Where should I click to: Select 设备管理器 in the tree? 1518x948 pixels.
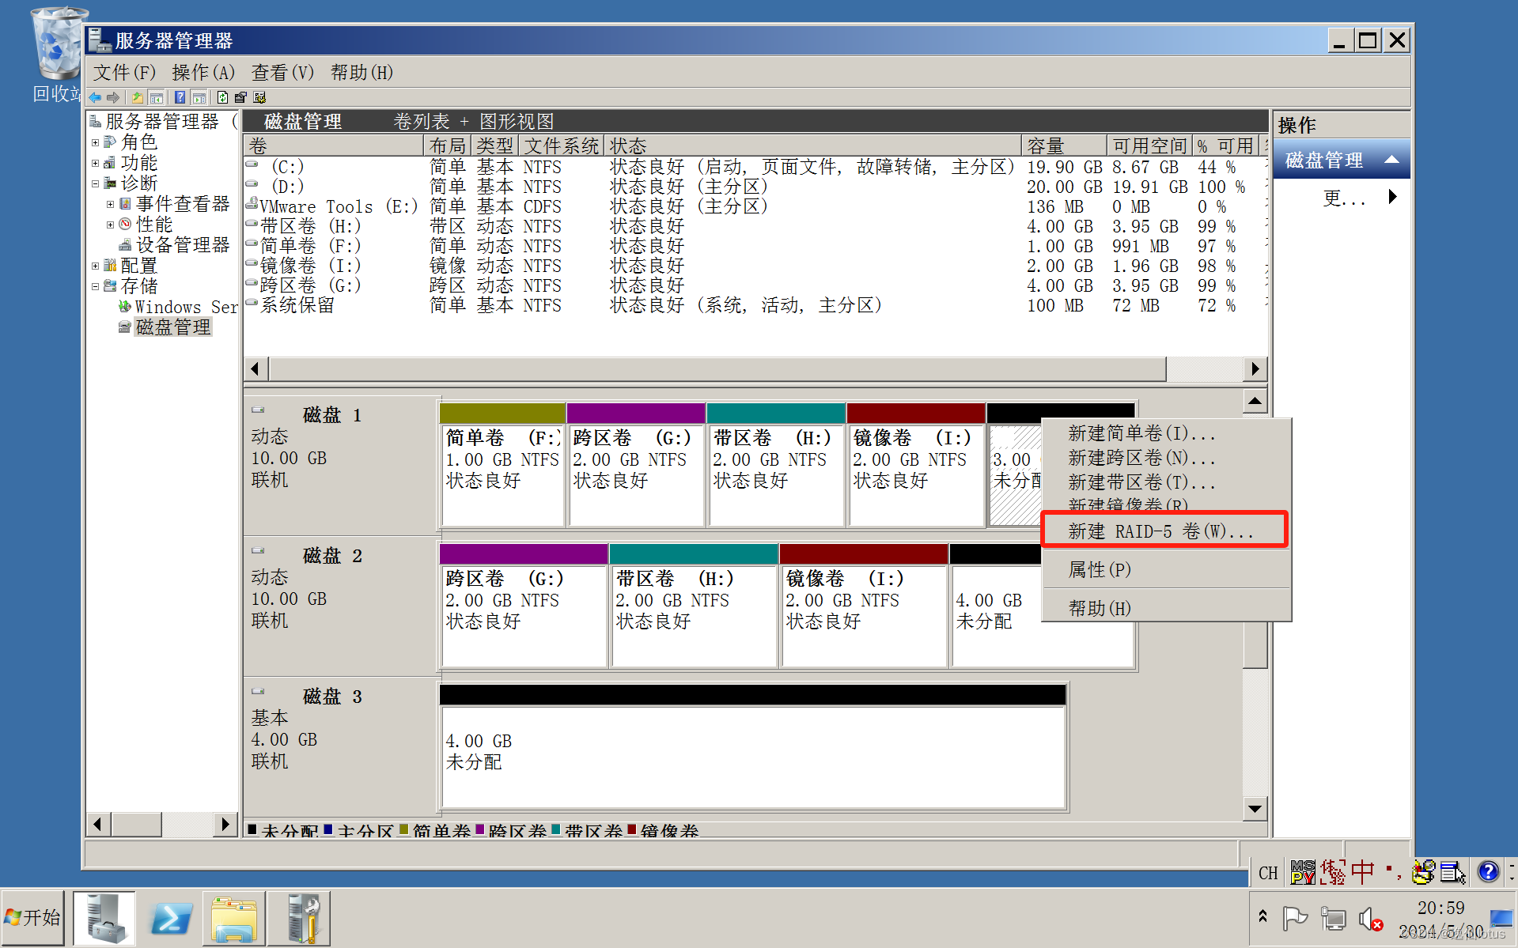183,245
